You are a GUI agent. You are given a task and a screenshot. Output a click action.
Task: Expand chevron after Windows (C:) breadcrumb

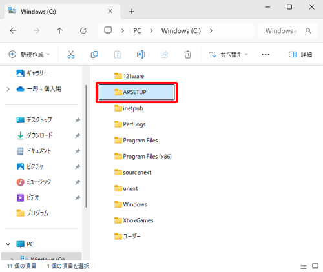[x=211, y=31]
